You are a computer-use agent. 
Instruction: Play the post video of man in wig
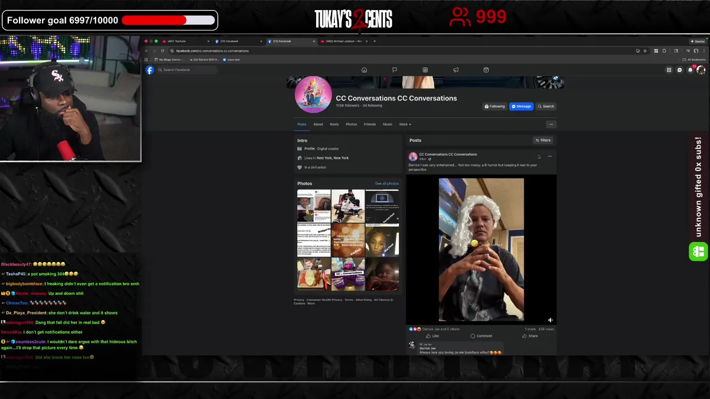[481, 249]
